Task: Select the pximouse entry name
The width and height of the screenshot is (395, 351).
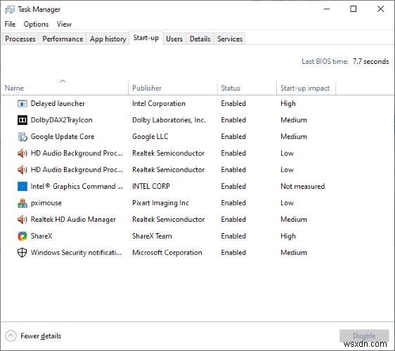Action: pyautogui.click(x=46, y=203)
